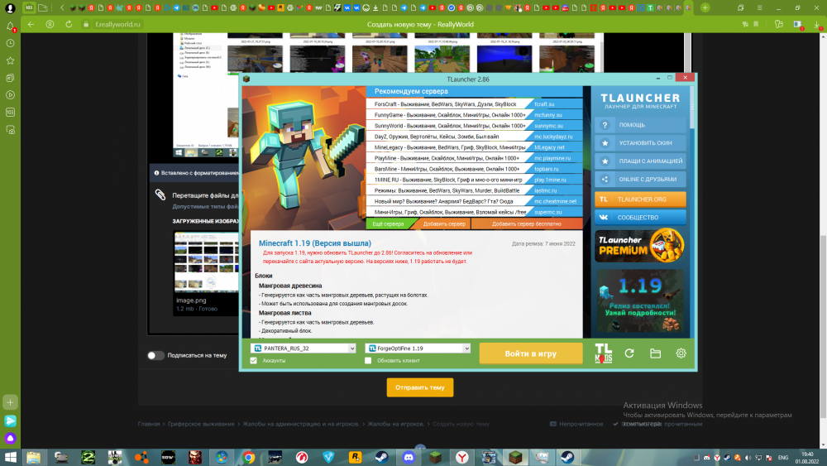Screen dimensions: 827x466
Task: Click sidebar add plus button
Action: [10, 402]
